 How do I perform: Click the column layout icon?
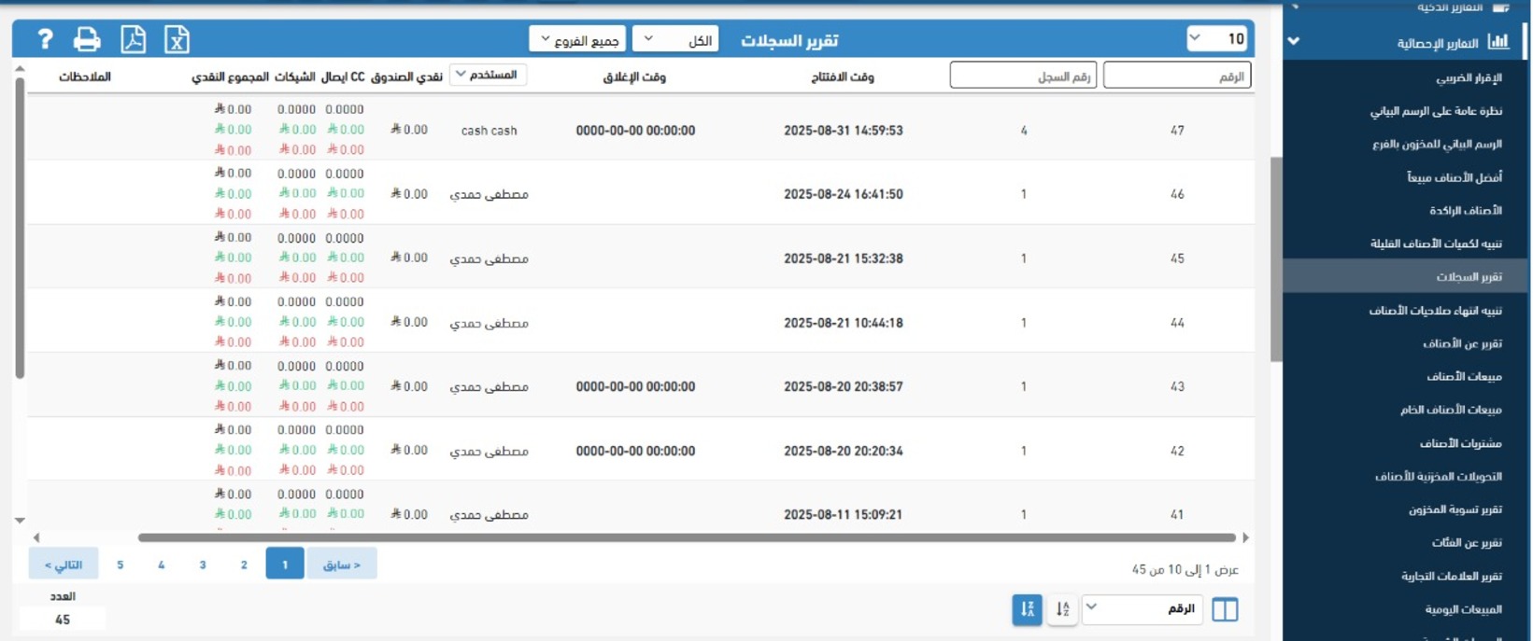[1224, 609]
